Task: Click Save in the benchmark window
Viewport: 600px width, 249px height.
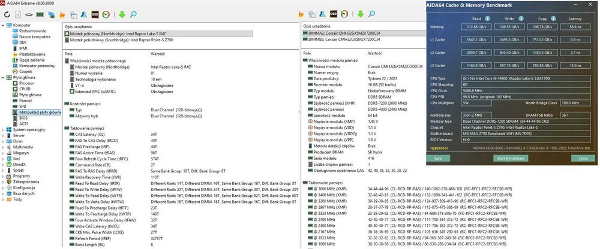Action: pos(438,158)
